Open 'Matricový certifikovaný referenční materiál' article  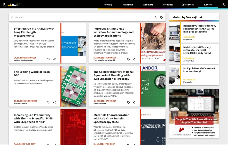click(197, 50)
